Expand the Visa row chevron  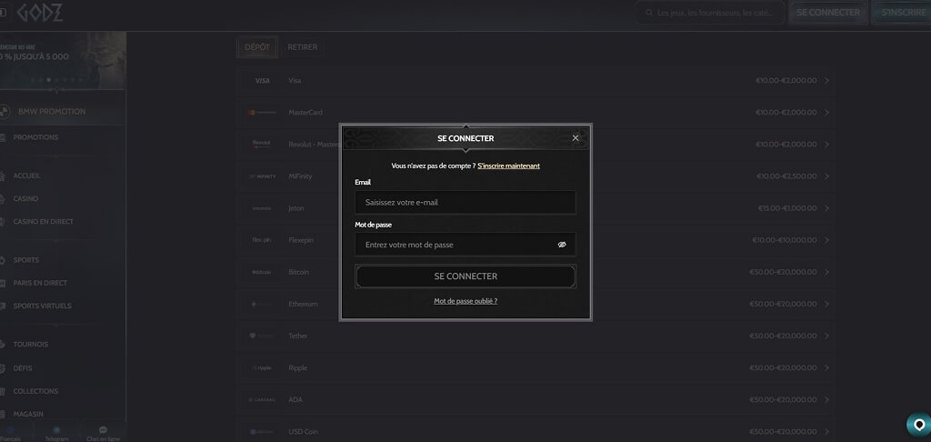[x=827, y=80]
